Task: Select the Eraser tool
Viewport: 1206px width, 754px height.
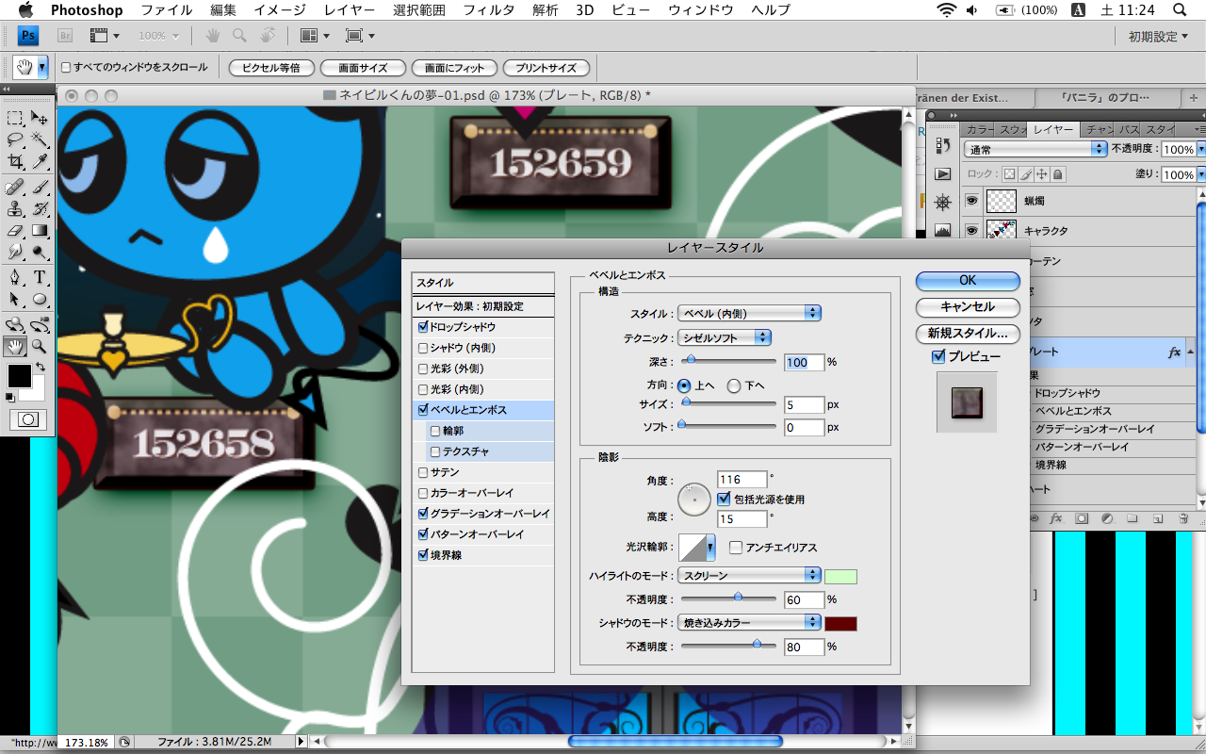Action: [15, 229]
